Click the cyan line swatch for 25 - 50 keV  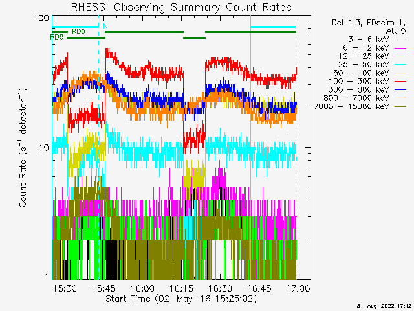[x=400, y=65]
